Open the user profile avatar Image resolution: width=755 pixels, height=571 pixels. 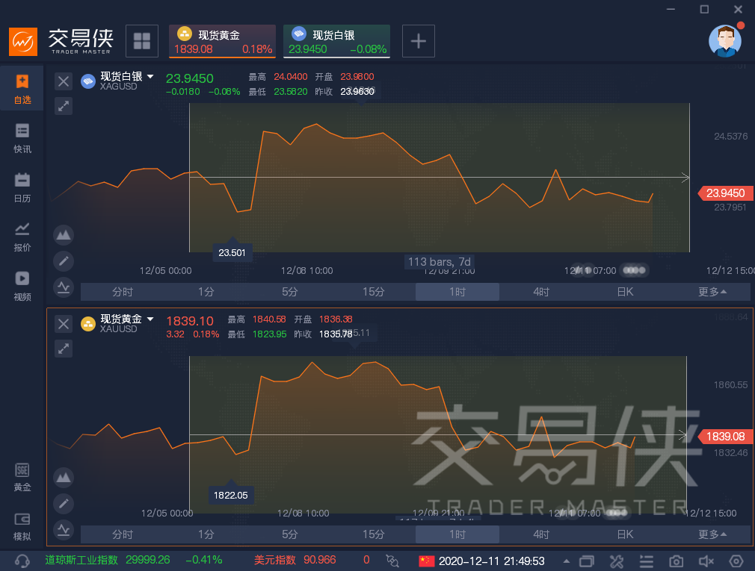click(725, 41)
